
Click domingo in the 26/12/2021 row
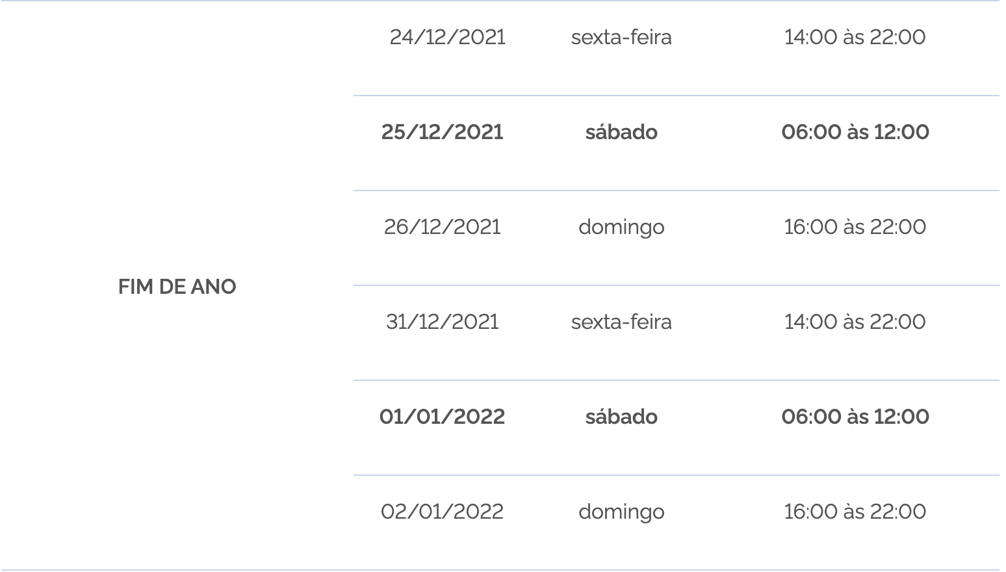pyautogui.click(x=621, y=228)
